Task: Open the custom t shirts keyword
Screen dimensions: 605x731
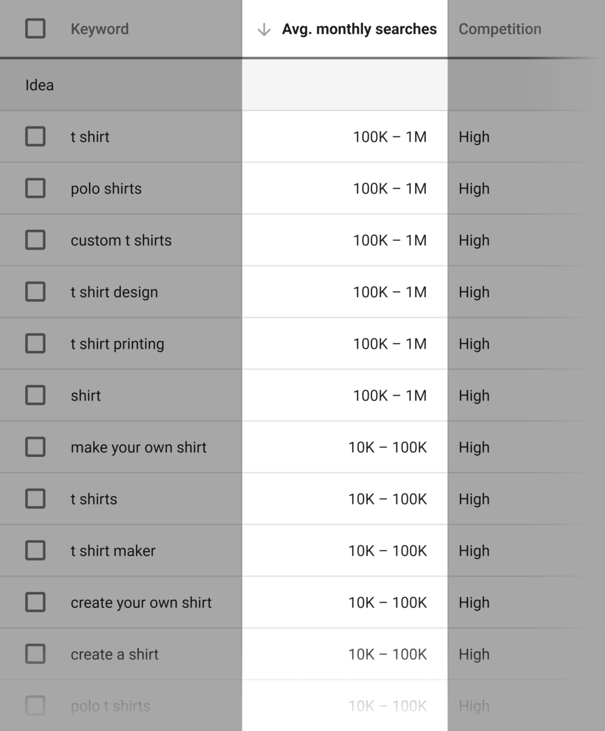Action: (x=121, y=240)
